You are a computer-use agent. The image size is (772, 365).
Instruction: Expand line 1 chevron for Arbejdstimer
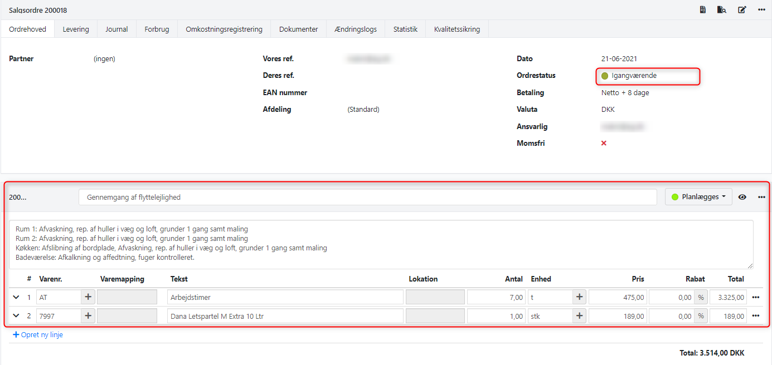click(x=16, y=297)
